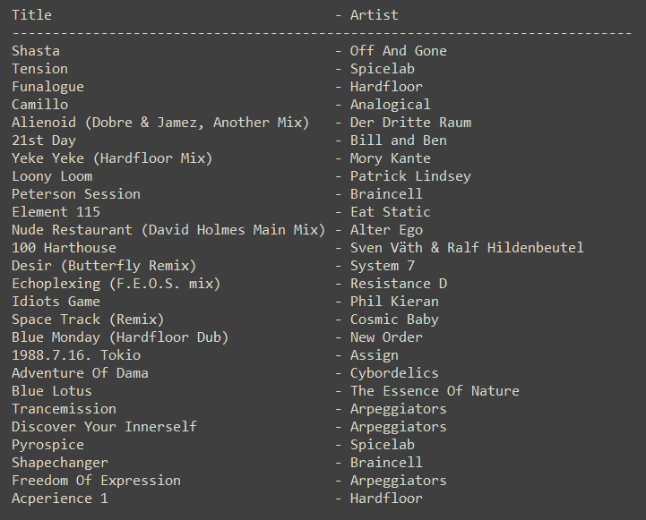
Task: Click the Echoplexing (F.E.O.S. mix) title
Action: (116, 284)
